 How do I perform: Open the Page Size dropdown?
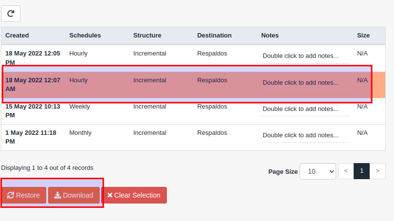(318, 171)
